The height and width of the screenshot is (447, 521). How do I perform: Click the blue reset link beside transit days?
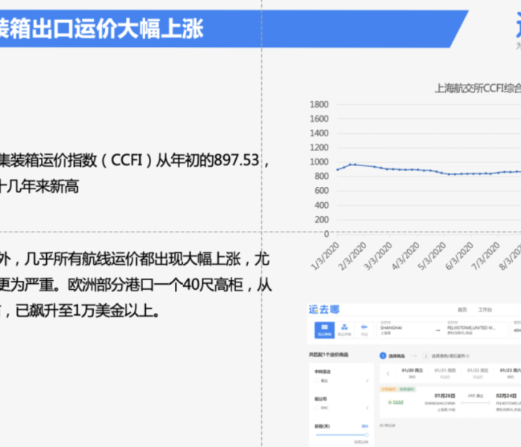[365, 426]
